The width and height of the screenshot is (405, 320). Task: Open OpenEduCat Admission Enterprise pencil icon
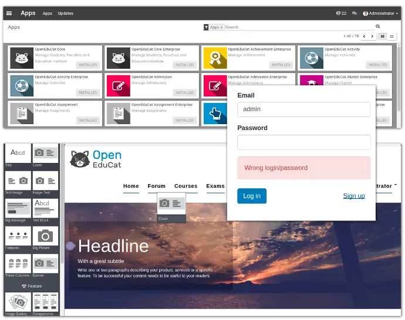pos(215,86)
